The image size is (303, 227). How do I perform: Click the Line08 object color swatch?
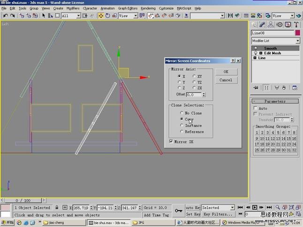[x=297, y=33]
